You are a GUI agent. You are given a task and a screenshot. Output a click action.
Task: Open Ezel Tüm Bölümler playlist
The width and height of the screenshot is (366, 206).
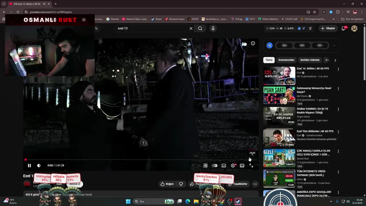[x=315, y=131]
